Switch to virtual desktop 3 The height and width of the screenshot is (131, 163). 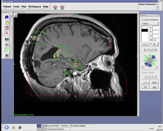39,129
